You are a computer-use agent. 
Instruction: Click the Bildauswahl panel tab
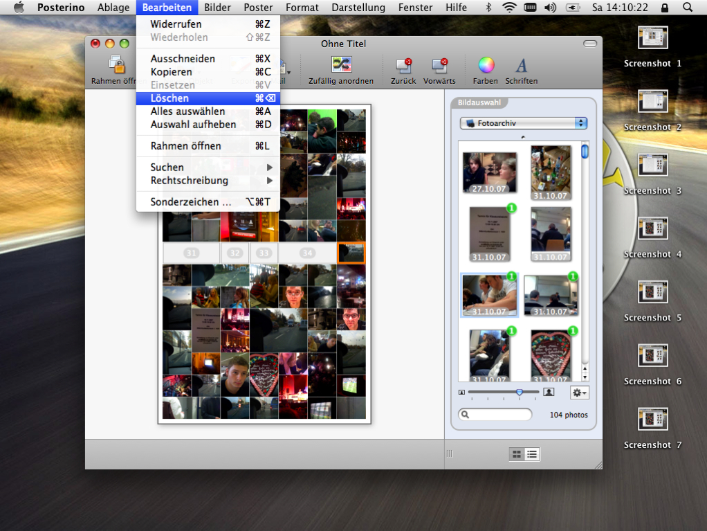click(x=479, y=102)
